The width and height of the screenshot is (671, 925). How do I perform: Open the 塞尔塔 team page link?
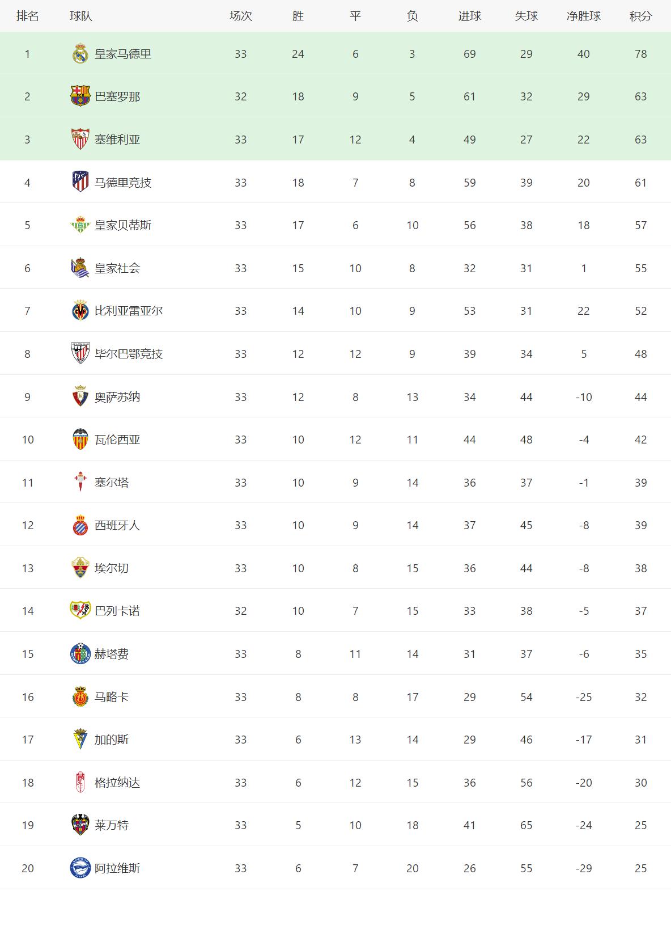(112, 483)
